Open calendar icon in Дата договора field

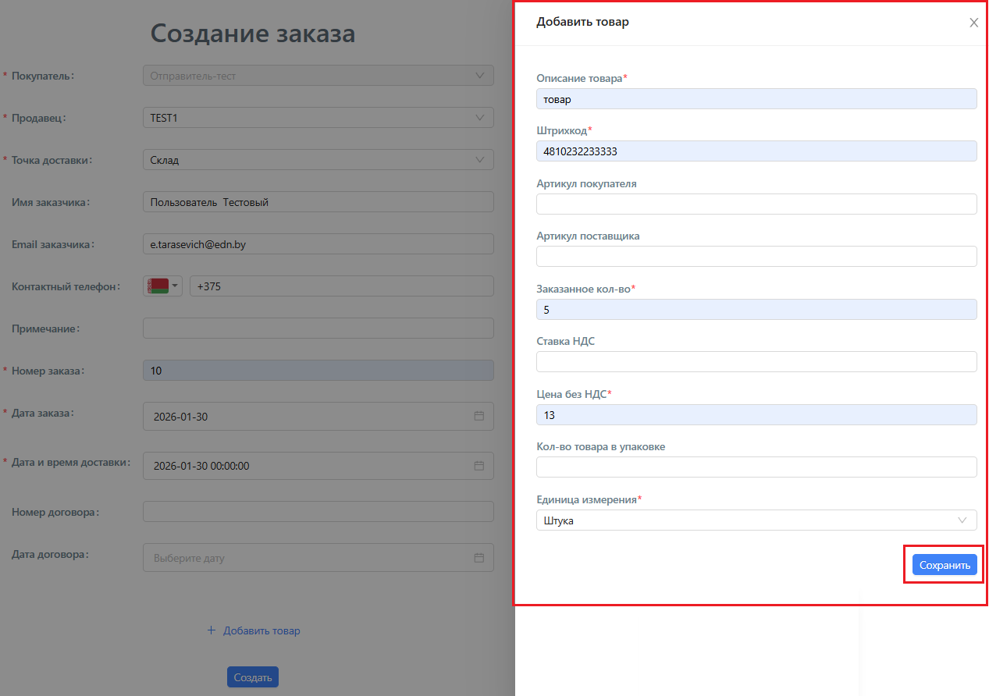[479, 558]
